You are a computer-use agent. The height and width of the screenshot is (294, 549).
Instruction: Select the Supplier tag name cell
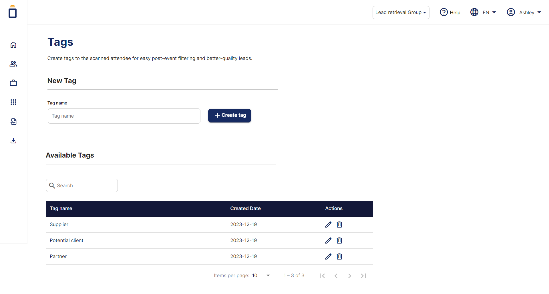coord(59,224)
